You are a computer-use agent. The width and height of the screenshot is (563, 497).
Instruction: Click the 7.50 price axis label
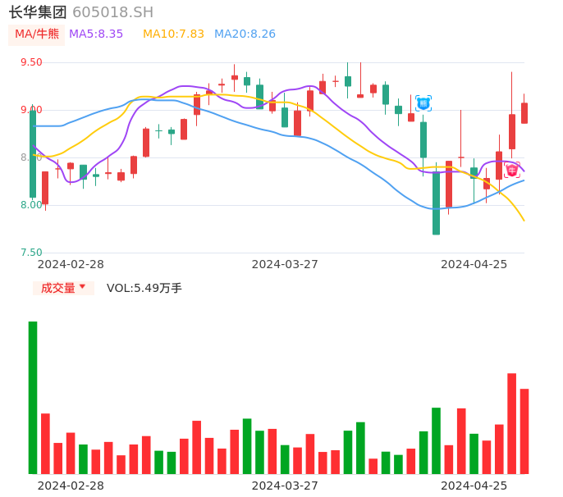(x=31, y=253)
